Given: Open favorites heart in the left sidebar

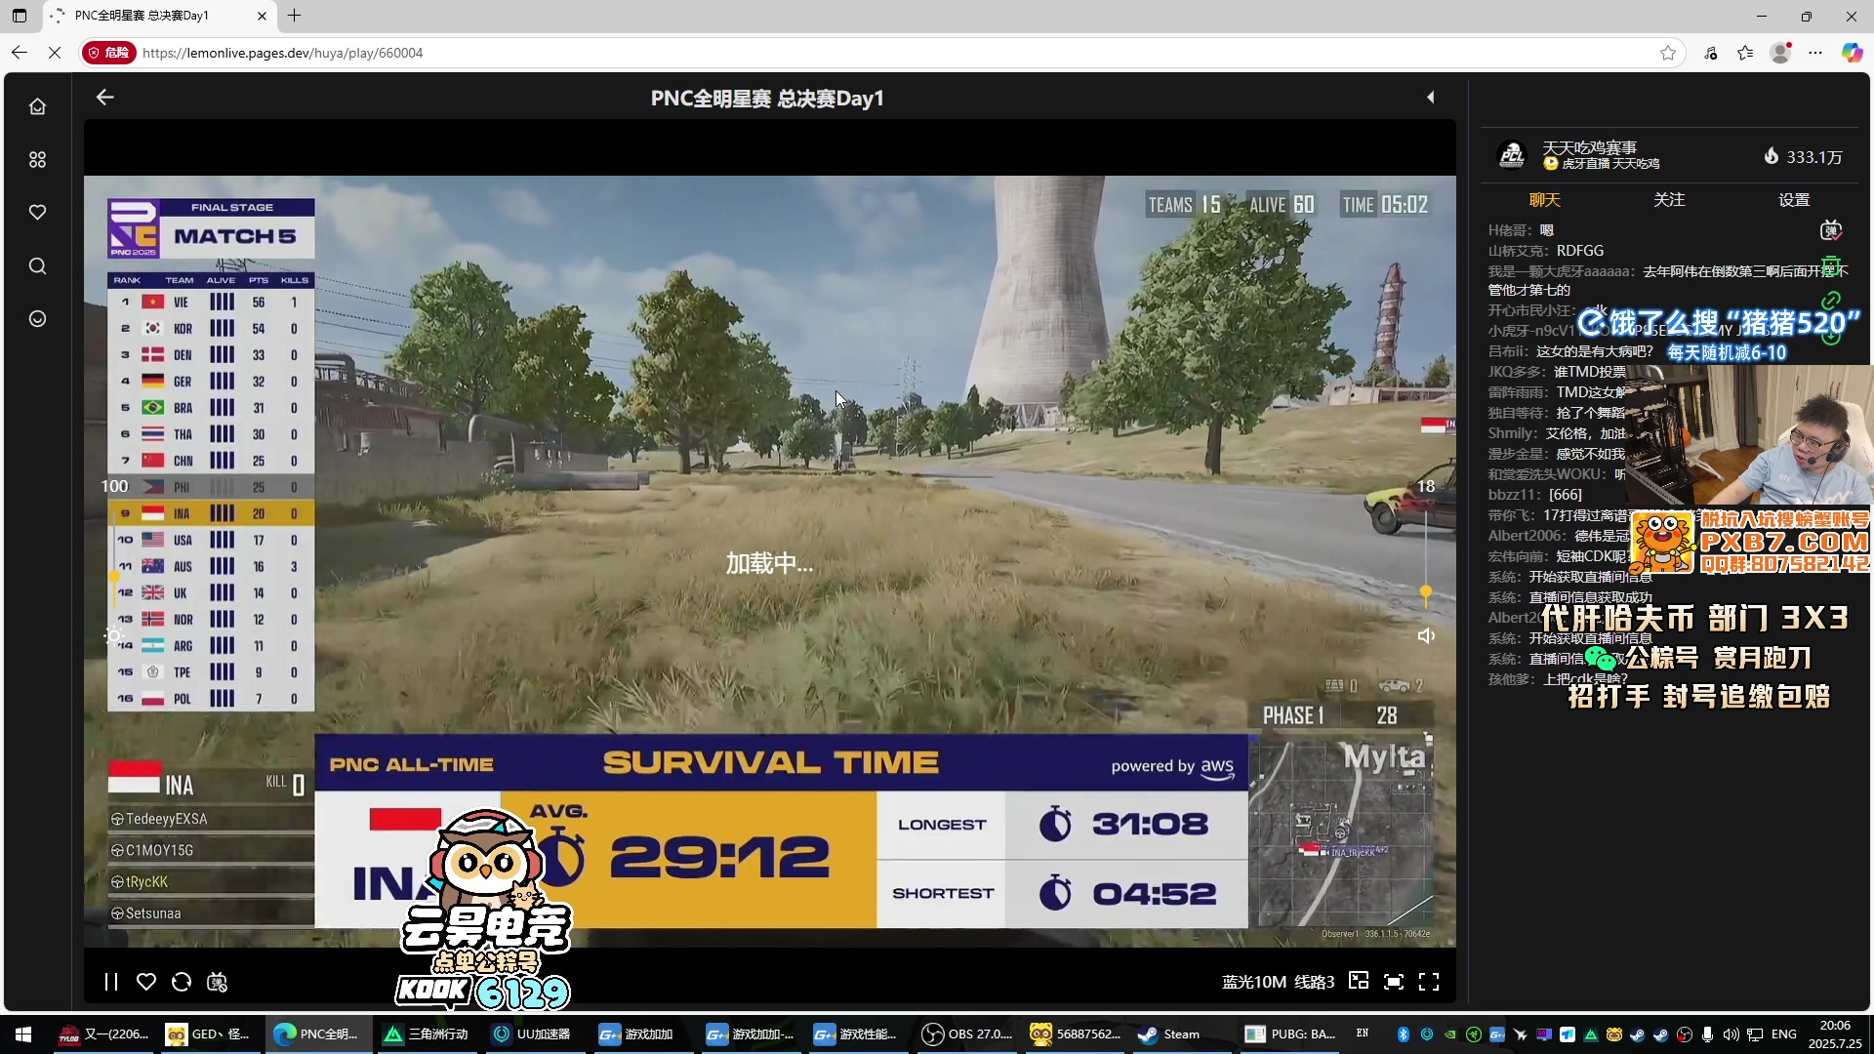Looking at the screenshot, I should point(37,212).
